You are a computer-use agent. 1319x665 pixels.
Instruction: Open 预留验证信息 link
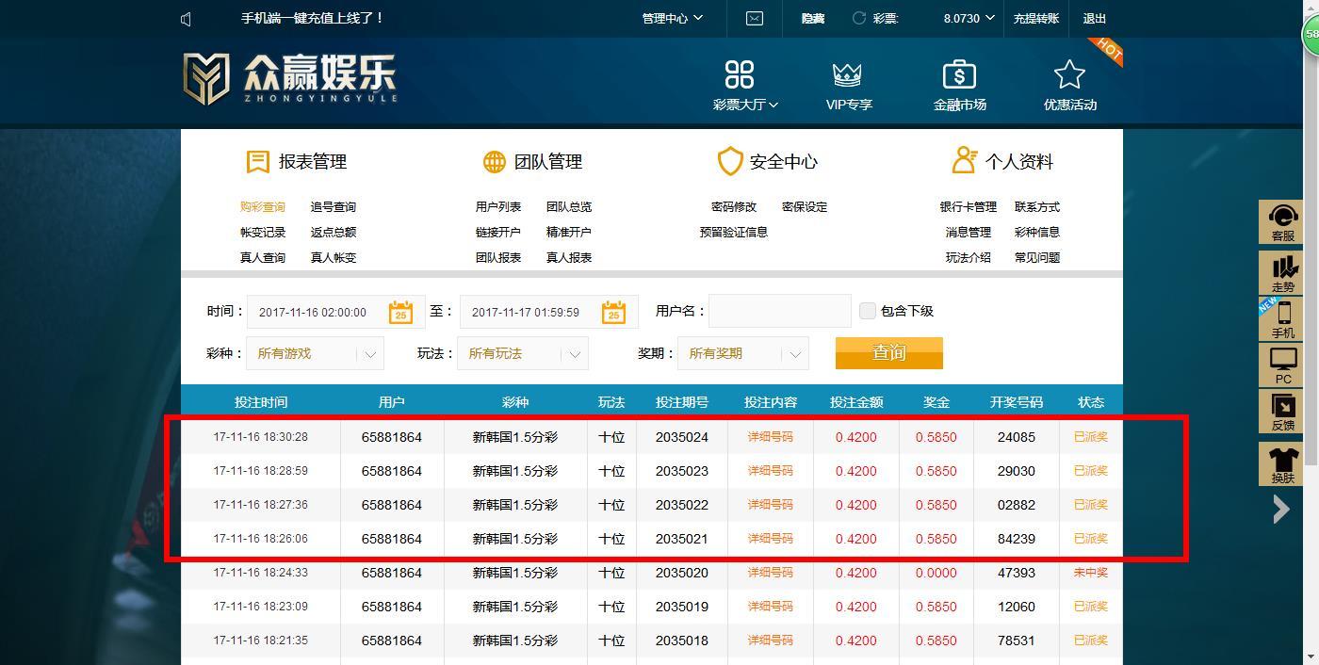click(734, 233)
